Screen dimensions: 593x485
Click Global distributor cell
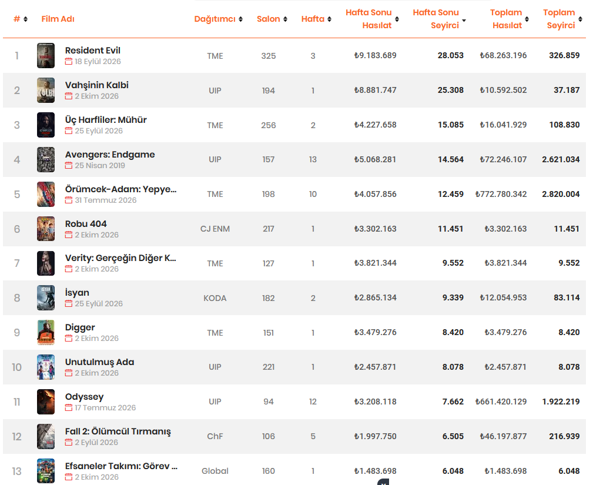(215, 471)
